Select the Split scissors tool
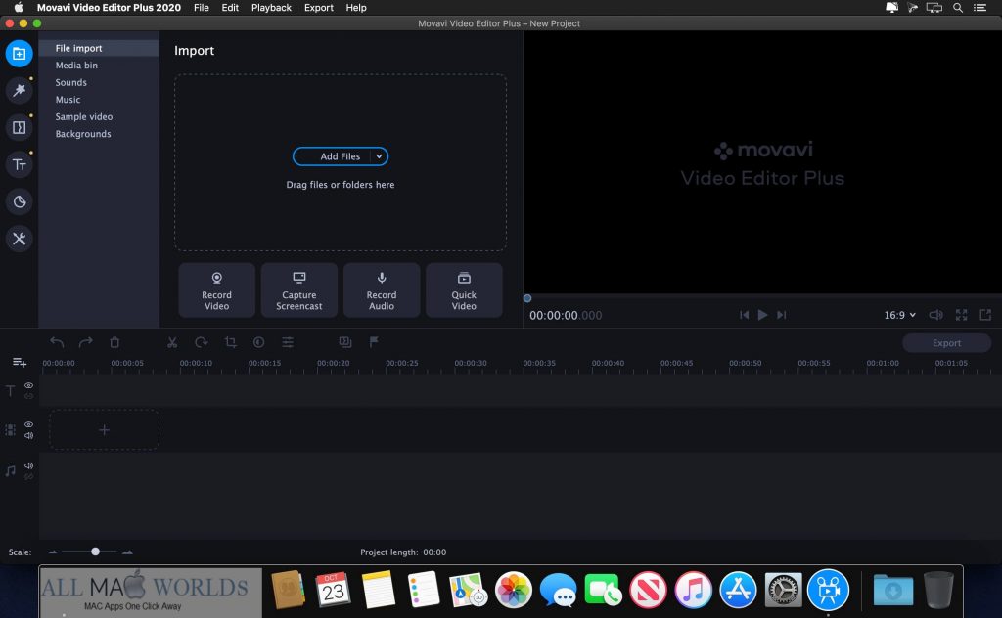This screenshot has width=1002, height=618. (172, 342)
